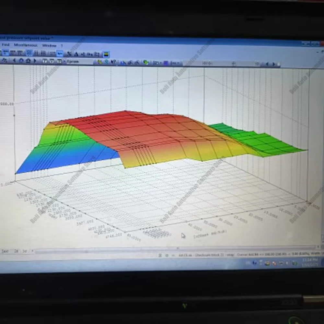Click the yellow-green icon right of Eprom box

click(99, 62)
